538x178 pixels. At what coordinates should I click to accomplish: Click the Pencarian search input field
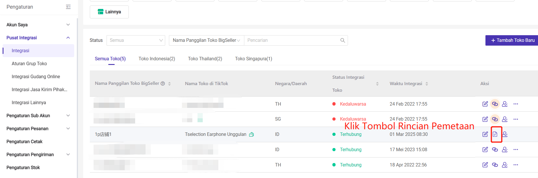292,40
